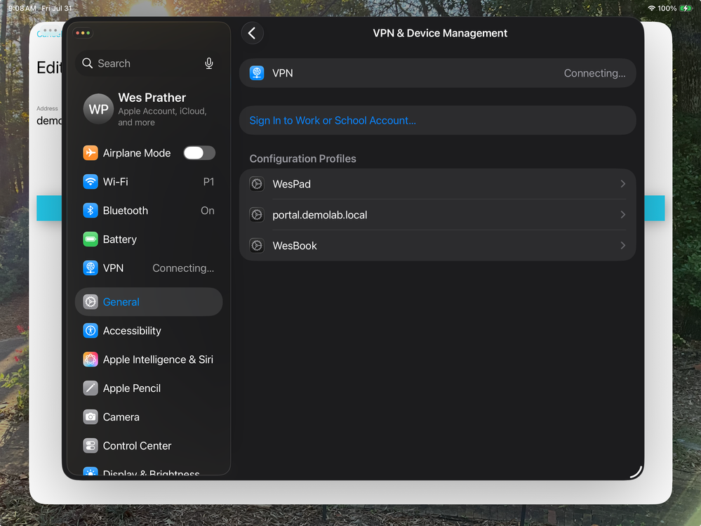Tap the General gear icon
Image resolution: width=701 pixels, height=526 pixels.
(91, 302)
